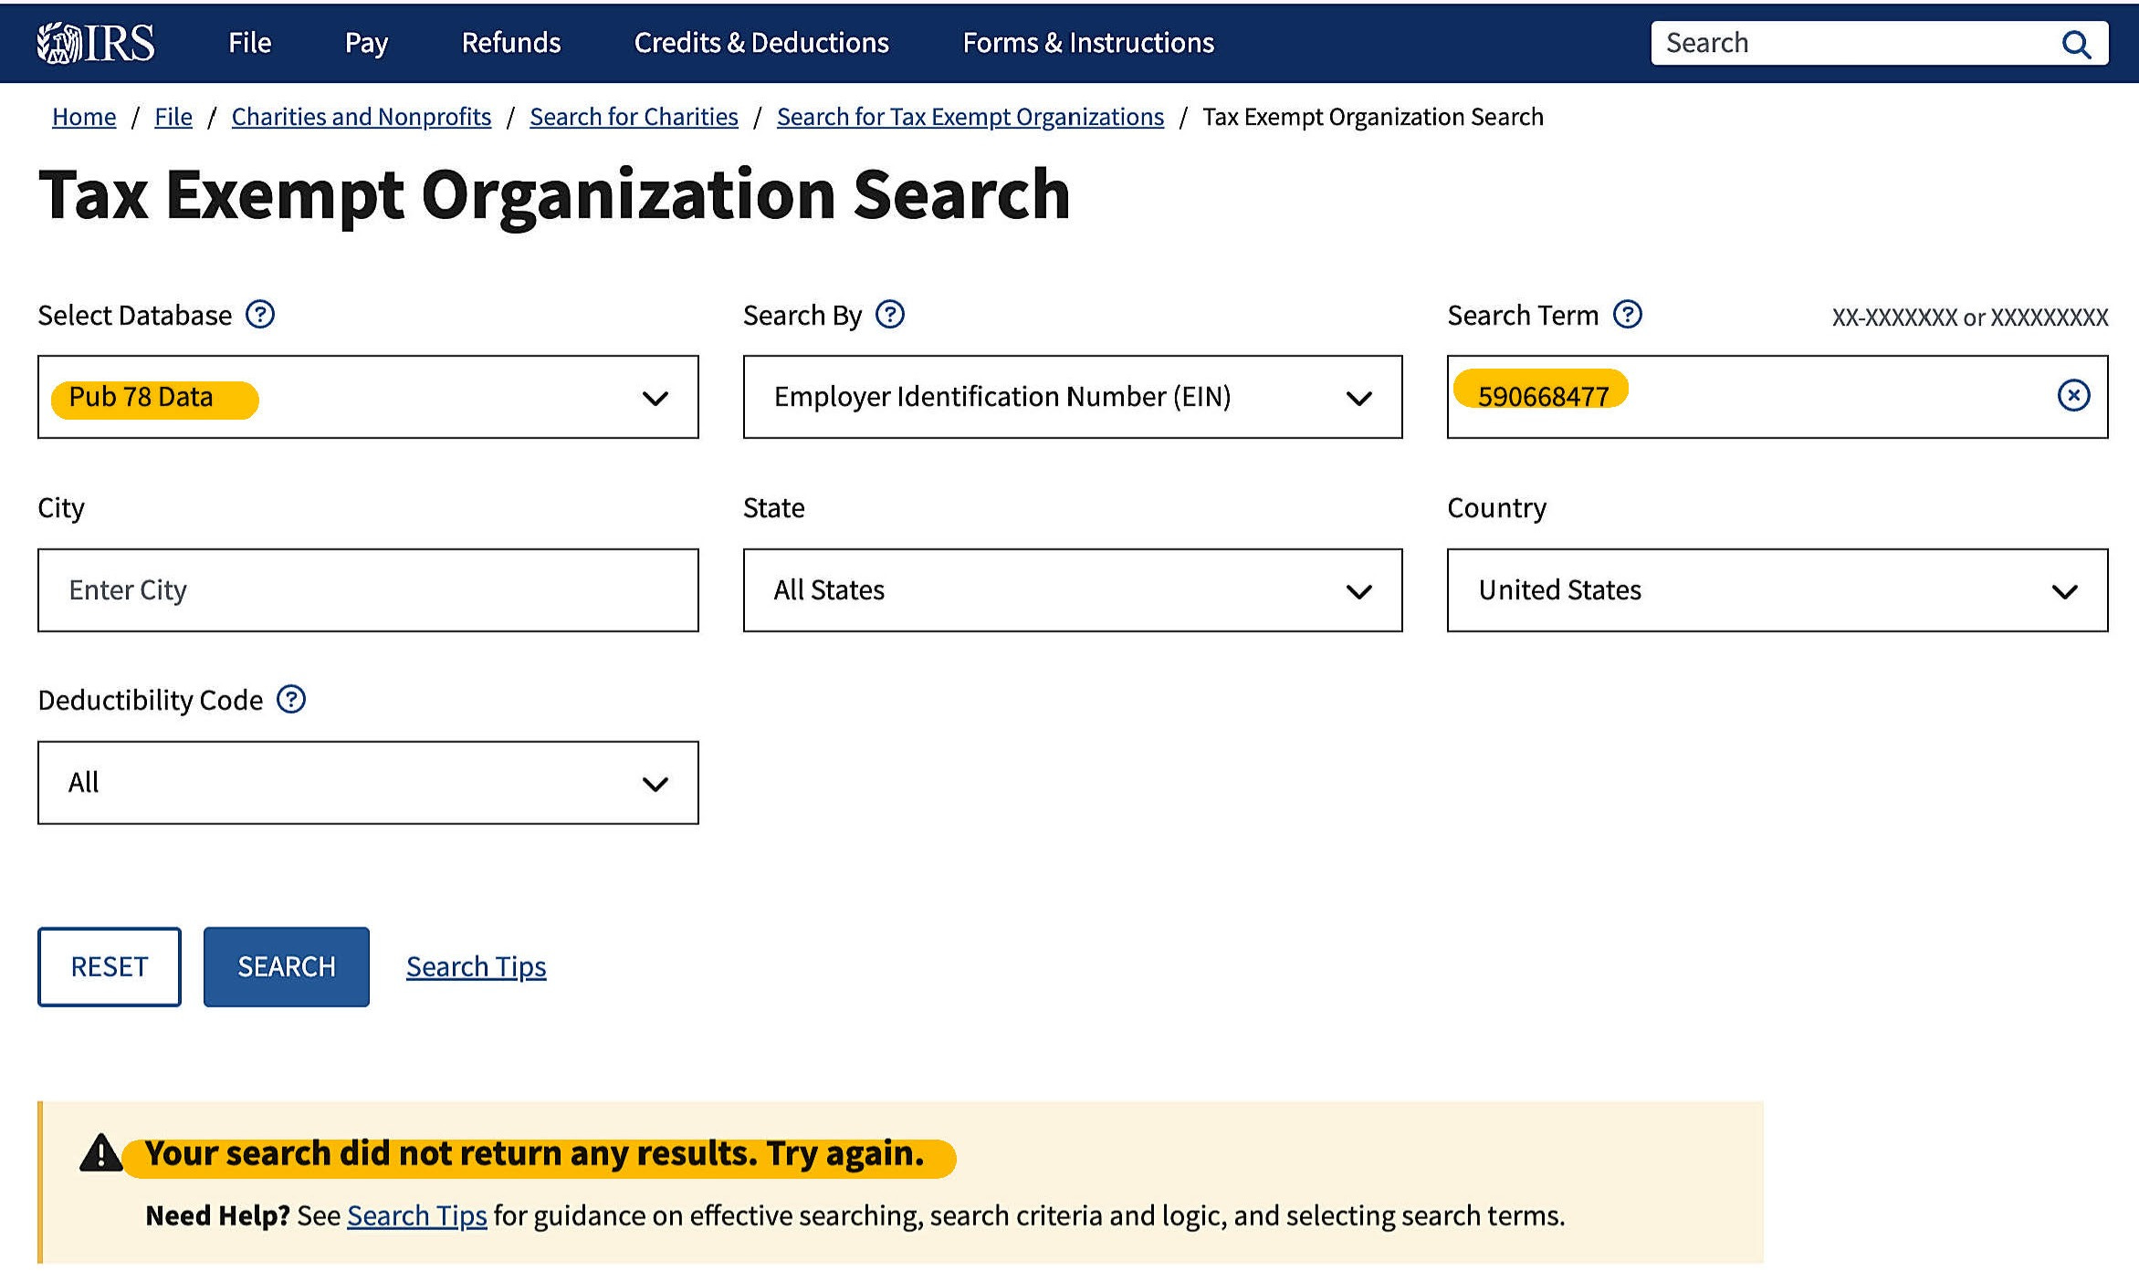Click the 'State' field label
The image size is (2139, 1281).
tap(774, 508)
